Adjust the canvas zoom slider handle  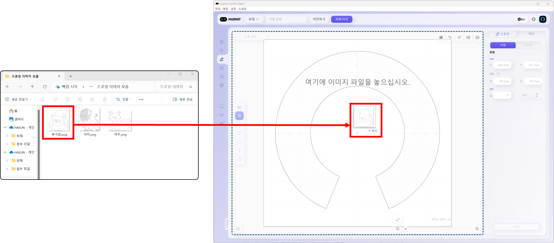click(x=406, y=229)
